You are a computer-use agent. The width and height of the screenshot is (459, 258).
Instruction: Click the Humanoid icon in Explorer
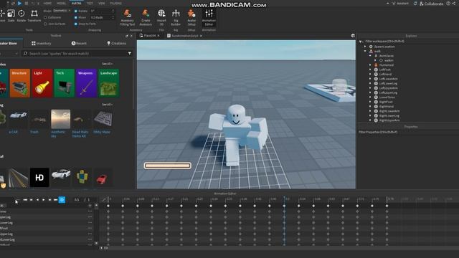376,65
